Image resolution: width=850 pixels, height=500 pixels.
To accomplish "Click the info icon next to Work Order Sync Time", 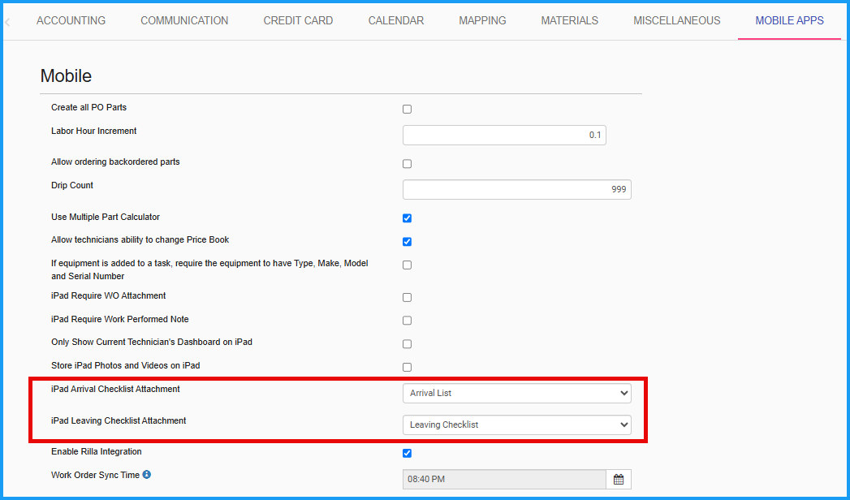I will click(147, 475).
